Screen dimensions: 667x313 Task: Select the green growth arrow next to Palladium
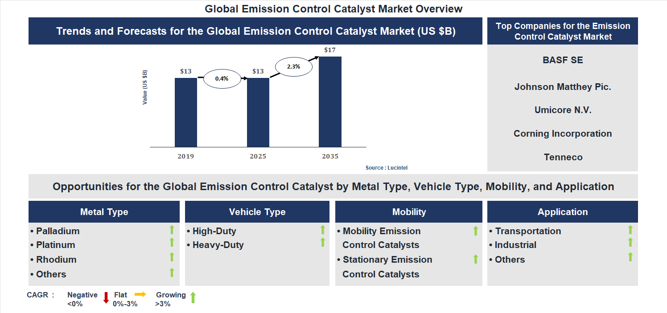point(172,230)
